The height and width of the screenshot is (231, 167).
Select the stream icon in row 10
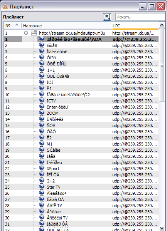tap(42, 94)
